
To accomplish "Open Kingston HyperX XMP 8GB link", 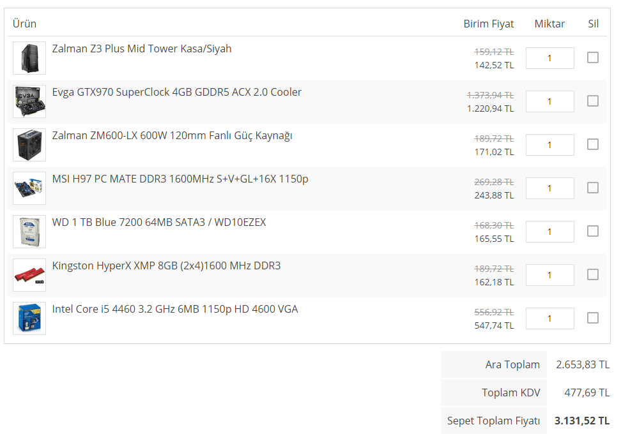I will 166,265.
